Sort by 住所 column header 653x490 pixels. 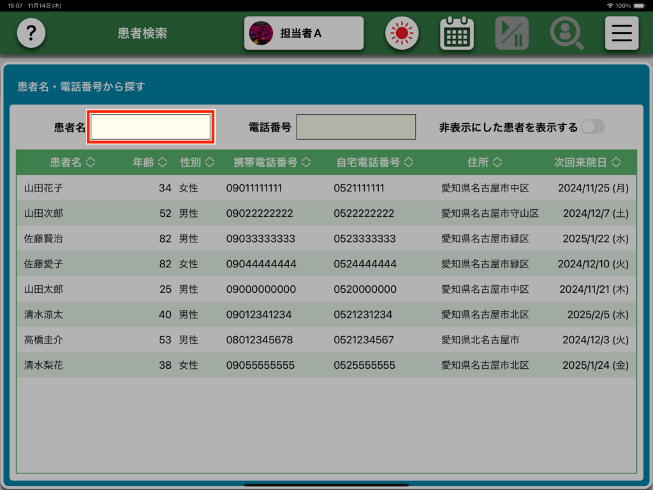(485, 163)
